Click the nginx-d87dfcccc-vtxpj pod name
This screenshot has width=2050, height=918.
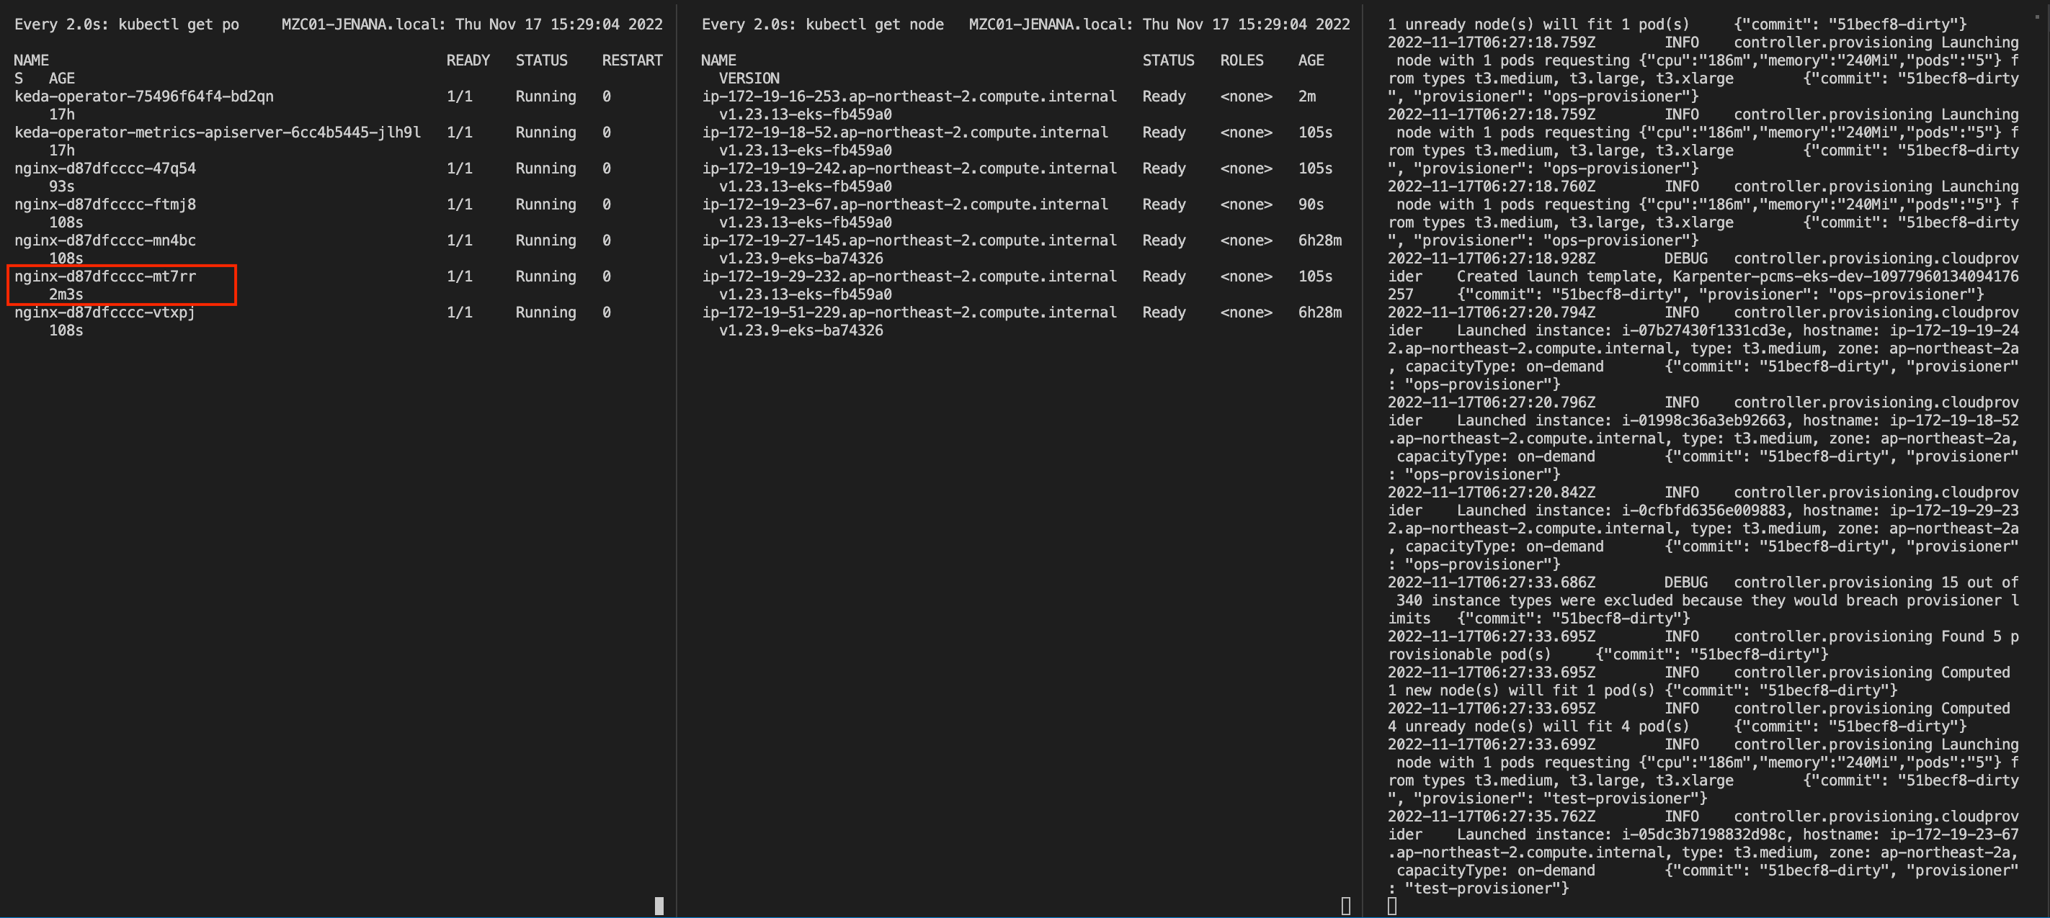click(105, 312)
